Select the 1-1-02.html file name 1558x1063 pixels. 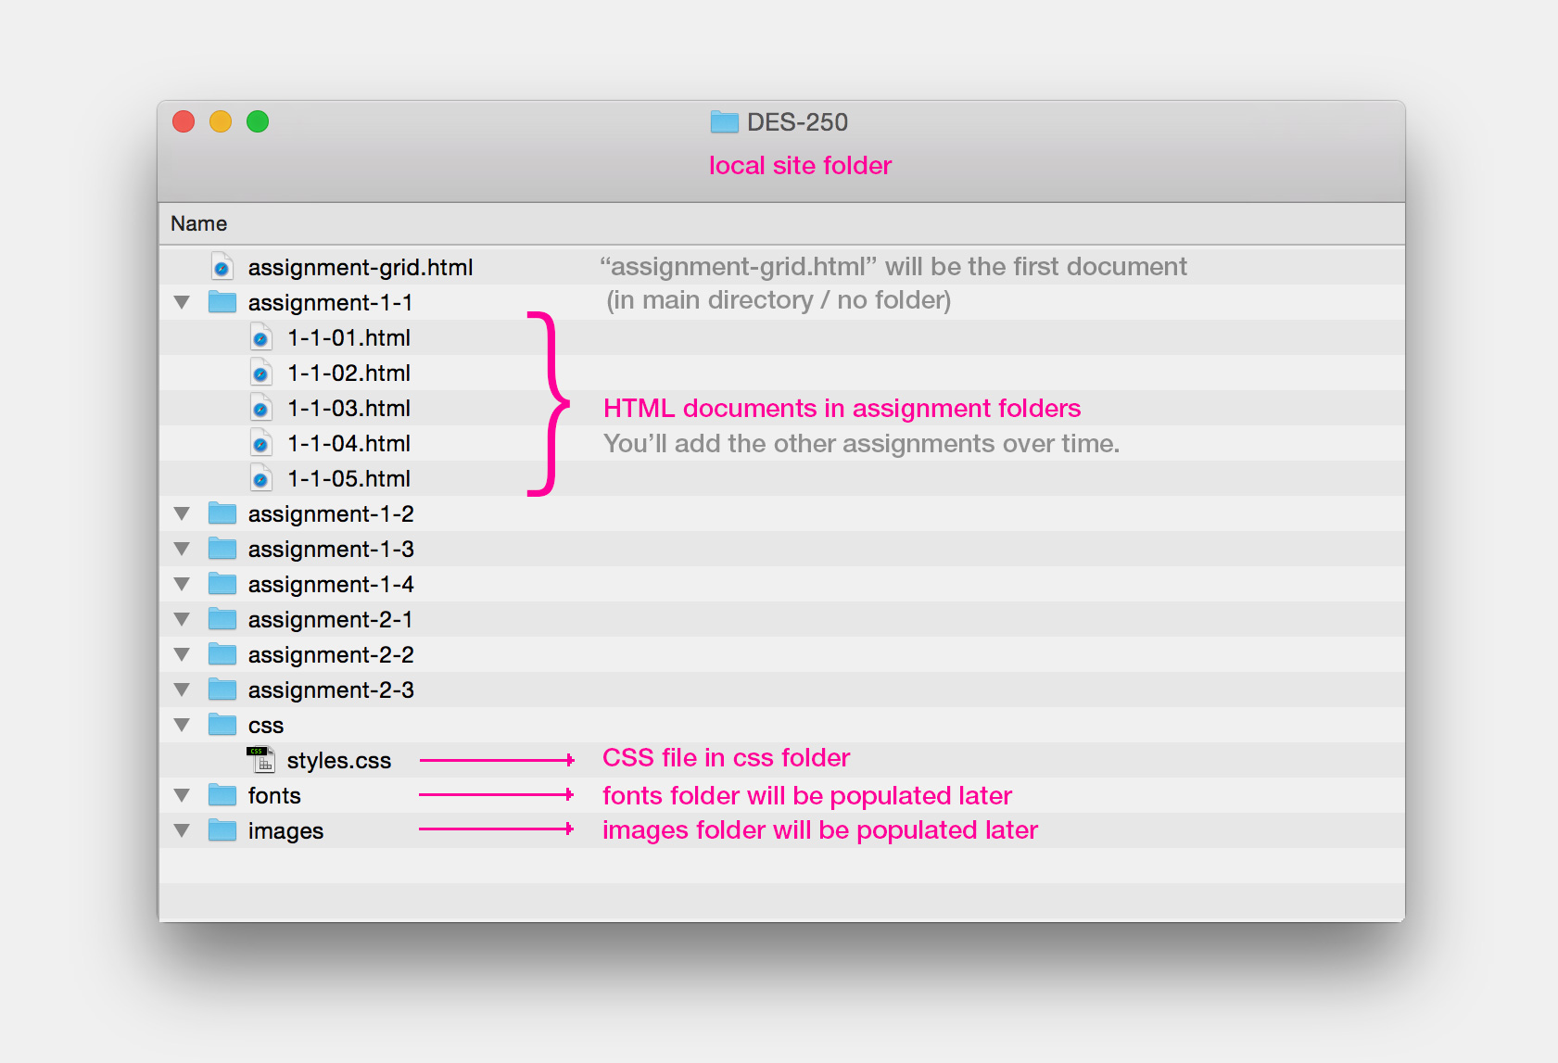(348, 373)
